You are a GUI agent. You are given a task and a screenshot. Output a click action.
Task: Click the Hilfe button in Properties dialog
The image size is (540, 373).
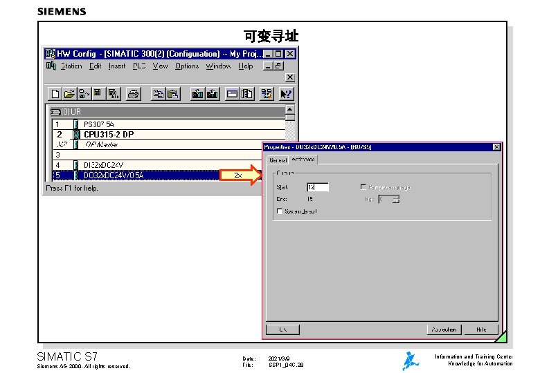pos(481,329)
